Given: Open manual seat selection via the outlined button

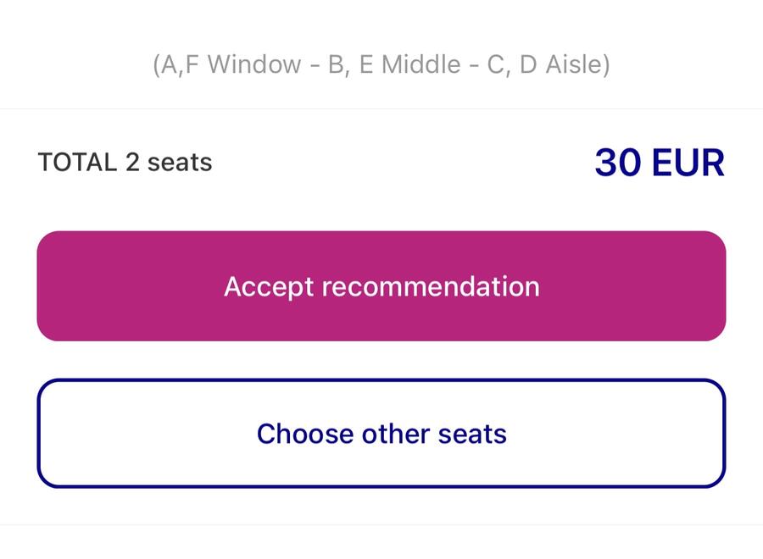Looking at the screenshot, I should pos(381,433).
